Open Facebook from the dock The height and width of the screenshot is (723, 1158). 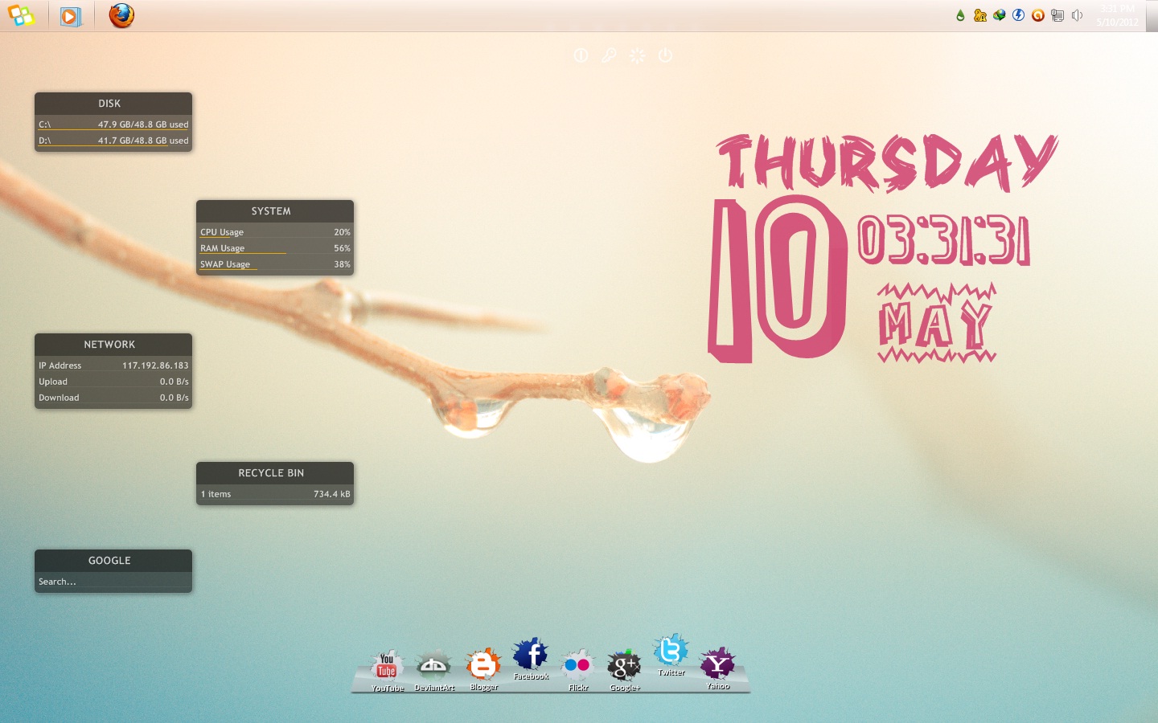tap(531, 659)
